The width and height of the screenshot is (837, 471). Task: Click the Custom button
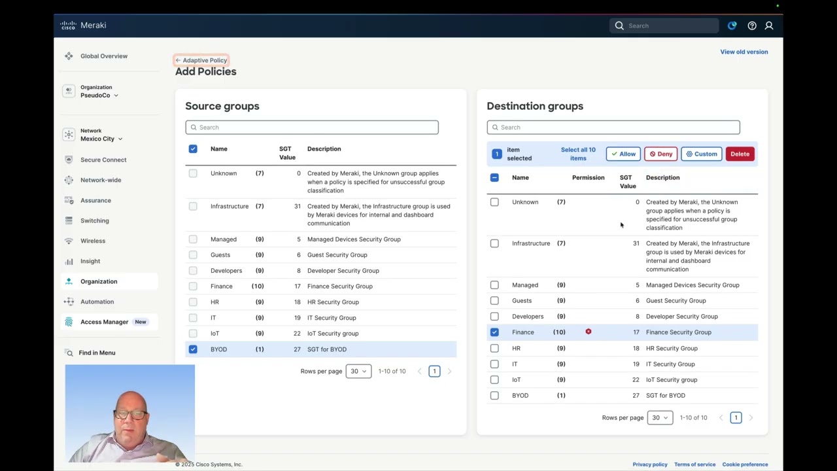pos(702,154)
